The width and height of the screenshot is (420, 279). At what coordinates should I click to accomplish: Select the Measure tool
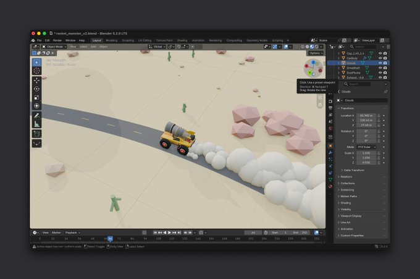pos(36,124)
